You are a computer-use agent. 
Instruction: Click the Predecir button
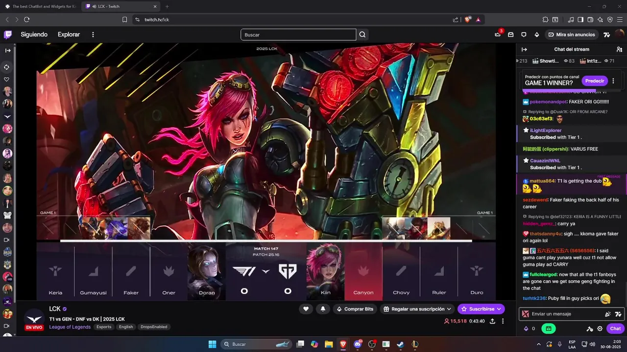(595, 81)
